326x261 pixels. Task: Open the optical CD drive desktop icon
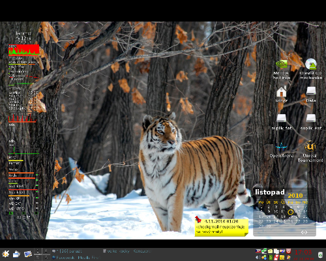[x=311, y=69]
